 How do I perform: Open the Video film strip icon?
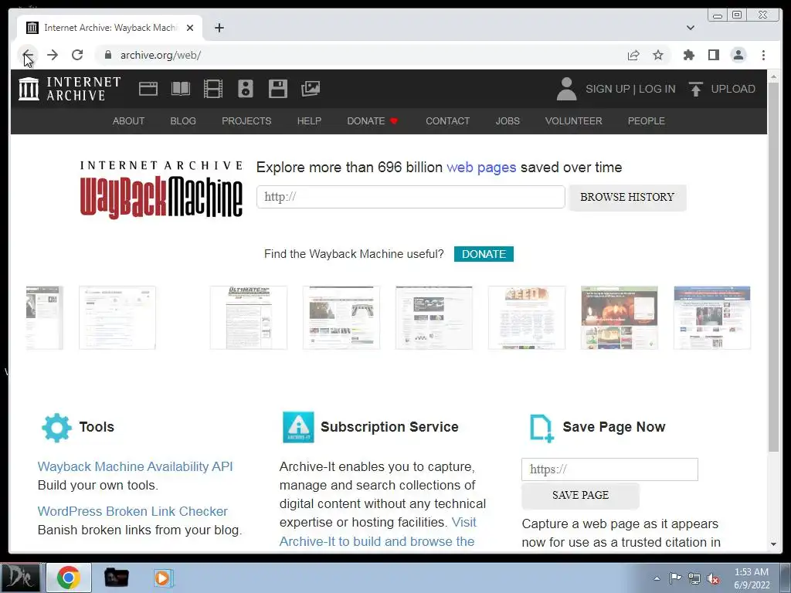click(213, 89)
